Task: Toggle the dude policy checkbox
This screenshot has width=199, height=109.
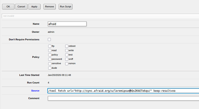Action: 50,68
